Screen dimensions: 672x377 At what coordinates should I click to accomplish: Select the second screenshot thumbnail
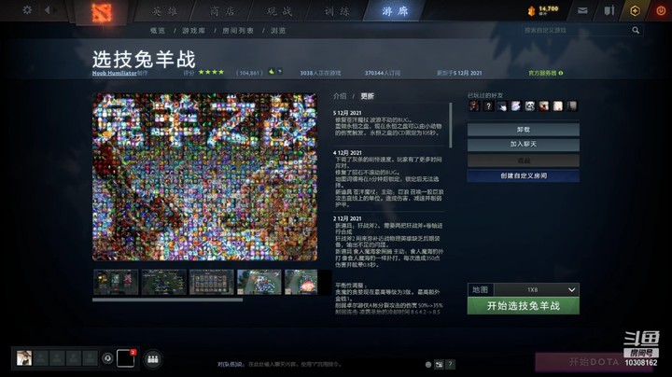(x=163, y=282)
